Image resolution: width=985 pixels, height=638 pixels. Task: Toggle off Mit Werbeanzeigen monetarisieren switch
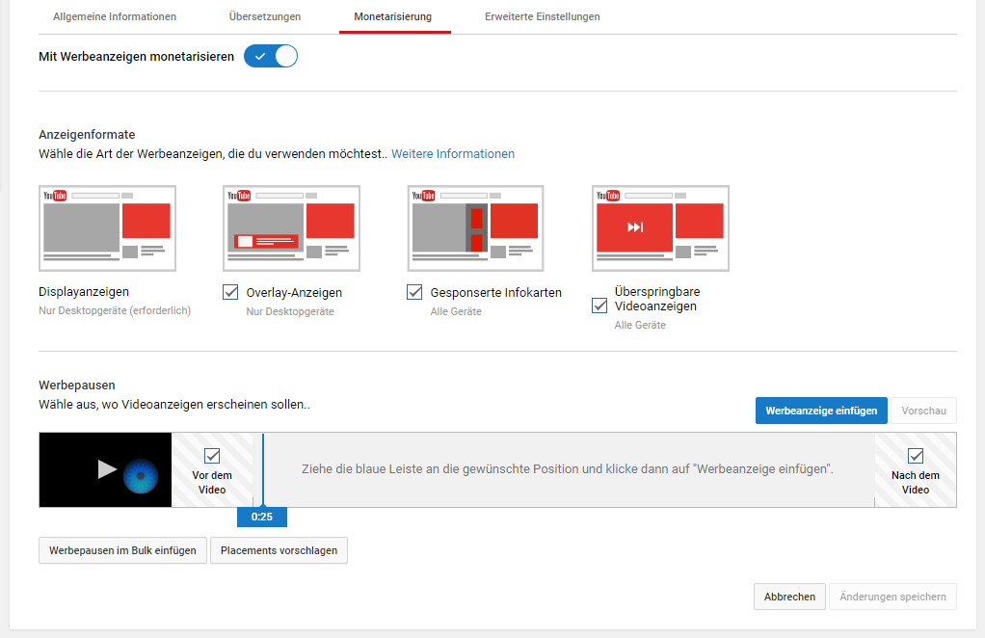(x=271, y=57)
